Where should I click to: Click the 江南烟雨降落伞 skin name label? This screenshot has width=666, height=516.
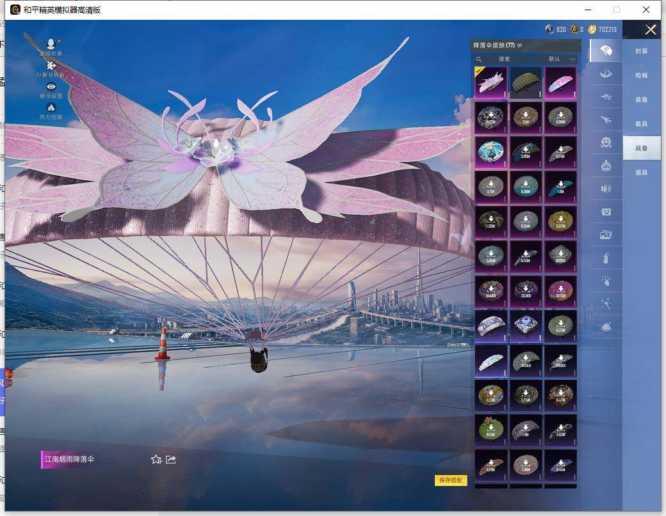click(69, 459)
